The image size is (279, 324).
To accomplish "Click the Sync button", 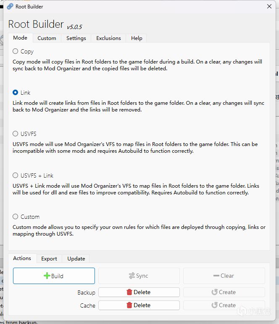I will point(139,276).
